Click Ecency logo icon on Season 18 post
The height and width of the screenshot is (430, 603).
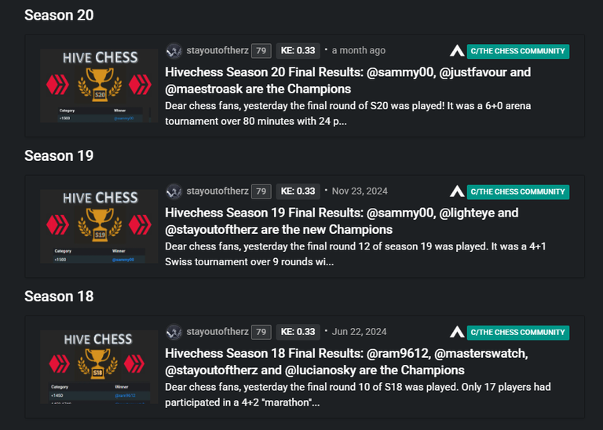click(457, 332)
